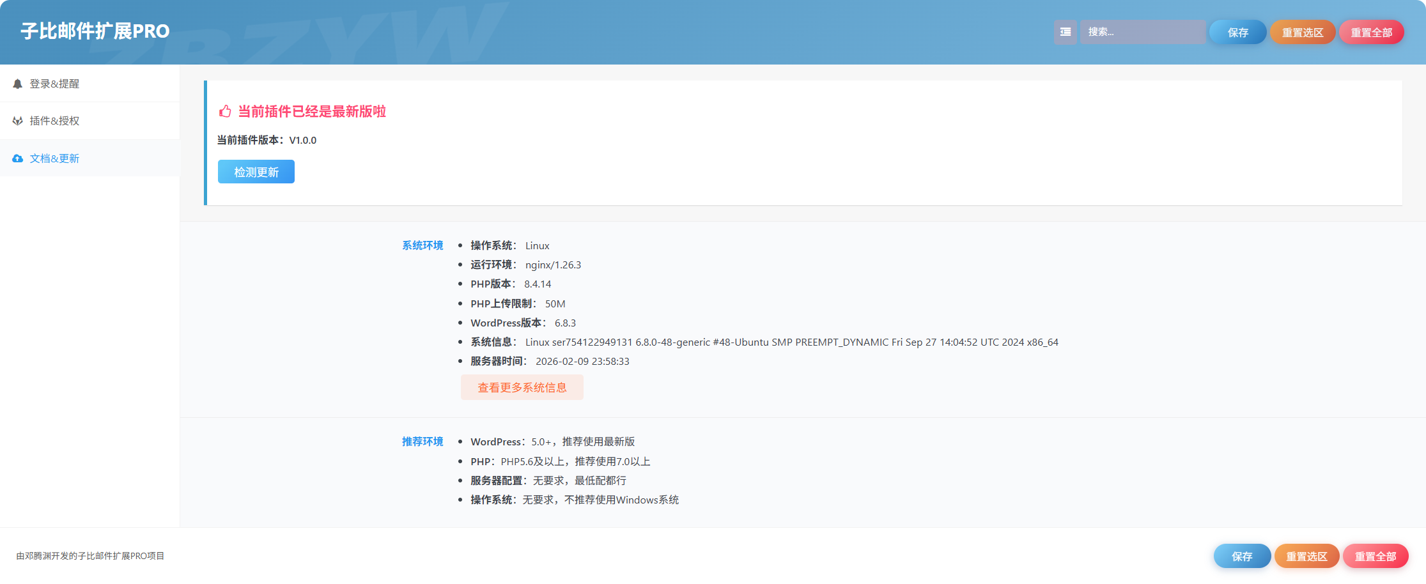This screenshot has height=584, width=1426.
Task: Click the top 重置全部 button
Action: coord(1372,32)
